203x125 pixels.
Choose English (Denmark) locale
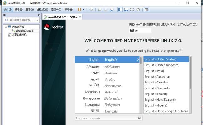coord(166,88)
